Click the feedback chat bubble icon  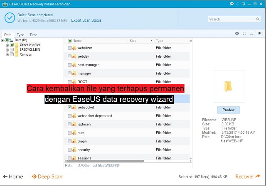click(x=232, y=4)
